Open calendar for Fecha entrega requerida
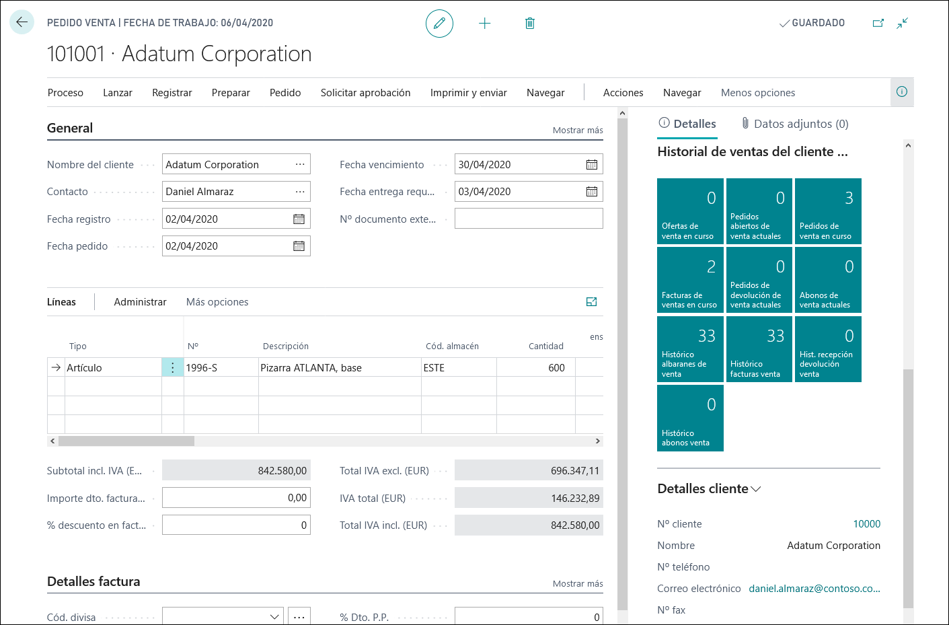 coord(592,192)
